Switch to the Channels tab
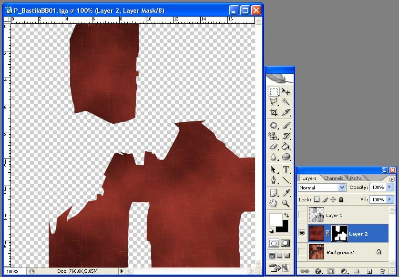 tap(333, 178)
